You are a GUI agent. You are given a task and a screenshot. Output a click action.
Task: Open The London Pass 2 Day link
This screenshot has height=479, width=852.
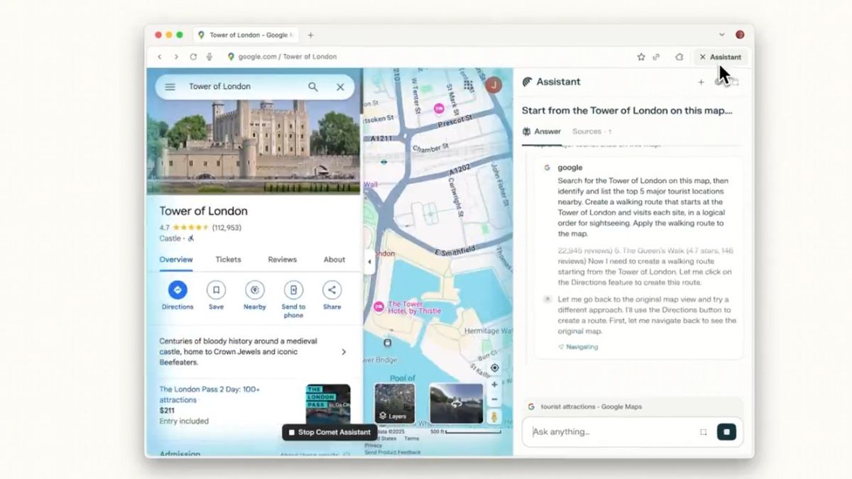click(x=209, y=395)
